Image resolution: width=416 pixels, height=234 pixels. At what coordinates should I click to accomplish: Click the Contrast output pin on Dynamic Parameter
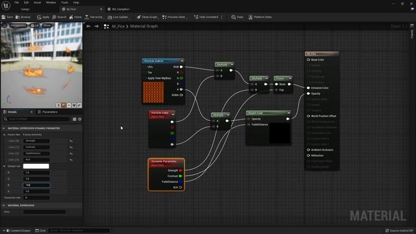tap(181, 176)
